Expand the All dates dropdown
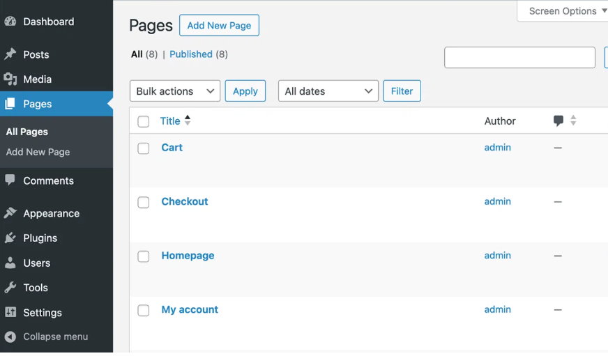 click(328, 91)
